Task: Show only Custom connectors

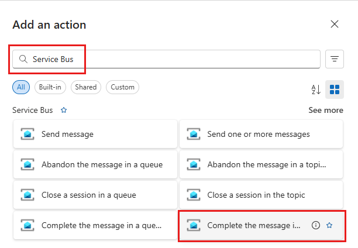Action: (x=122, y=87)
